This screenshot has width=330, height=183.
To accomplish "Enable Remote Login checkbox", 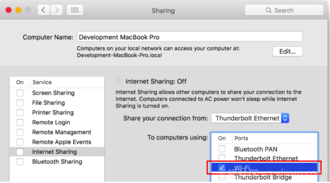I will [x=20, y=122].
